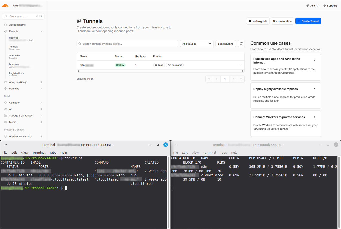The width and height of the screenshot is (341, 229).
Task: Go to the next page of tunnels
Action: 233,79
